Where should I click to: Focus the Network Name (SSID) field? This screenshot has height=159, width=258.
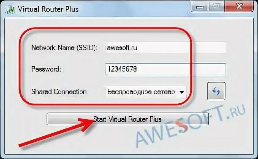click(165, 48)
